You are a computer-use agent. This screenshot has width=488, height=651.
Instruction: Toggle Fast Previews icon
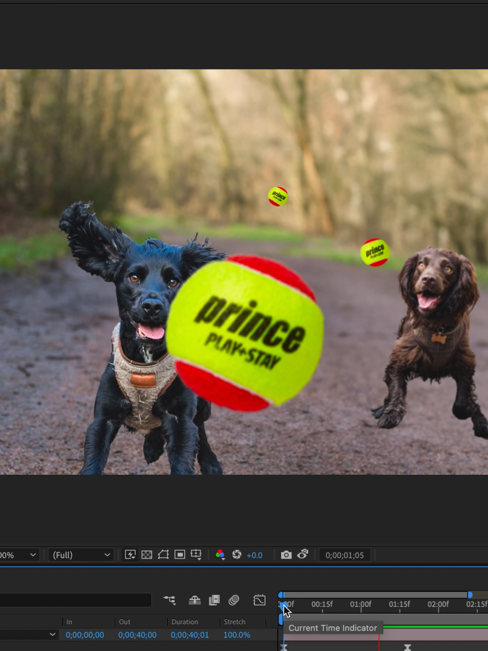pyautogui.click(x=130, y=555)
